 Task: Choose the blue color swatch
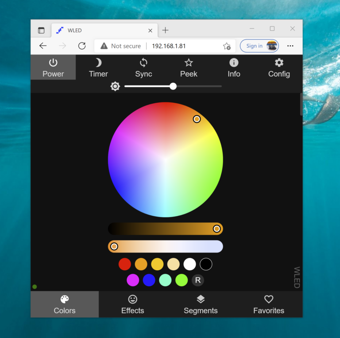(149, 280)
